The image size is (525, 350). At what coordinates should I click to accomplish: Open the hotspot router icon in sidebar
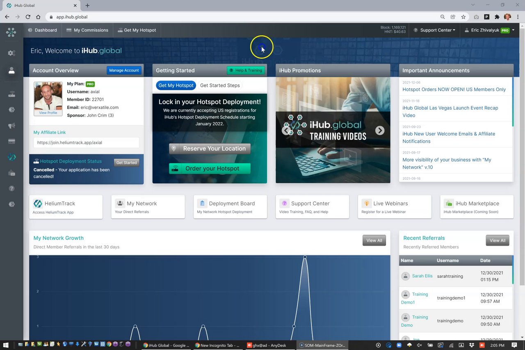[x=11, y=94]
